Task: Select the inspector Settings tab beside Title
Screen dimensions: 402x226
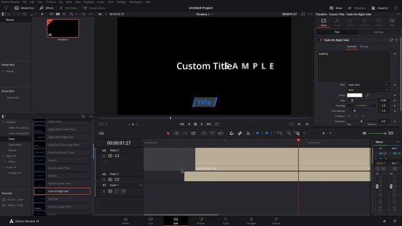Action: tap(379, 32)
